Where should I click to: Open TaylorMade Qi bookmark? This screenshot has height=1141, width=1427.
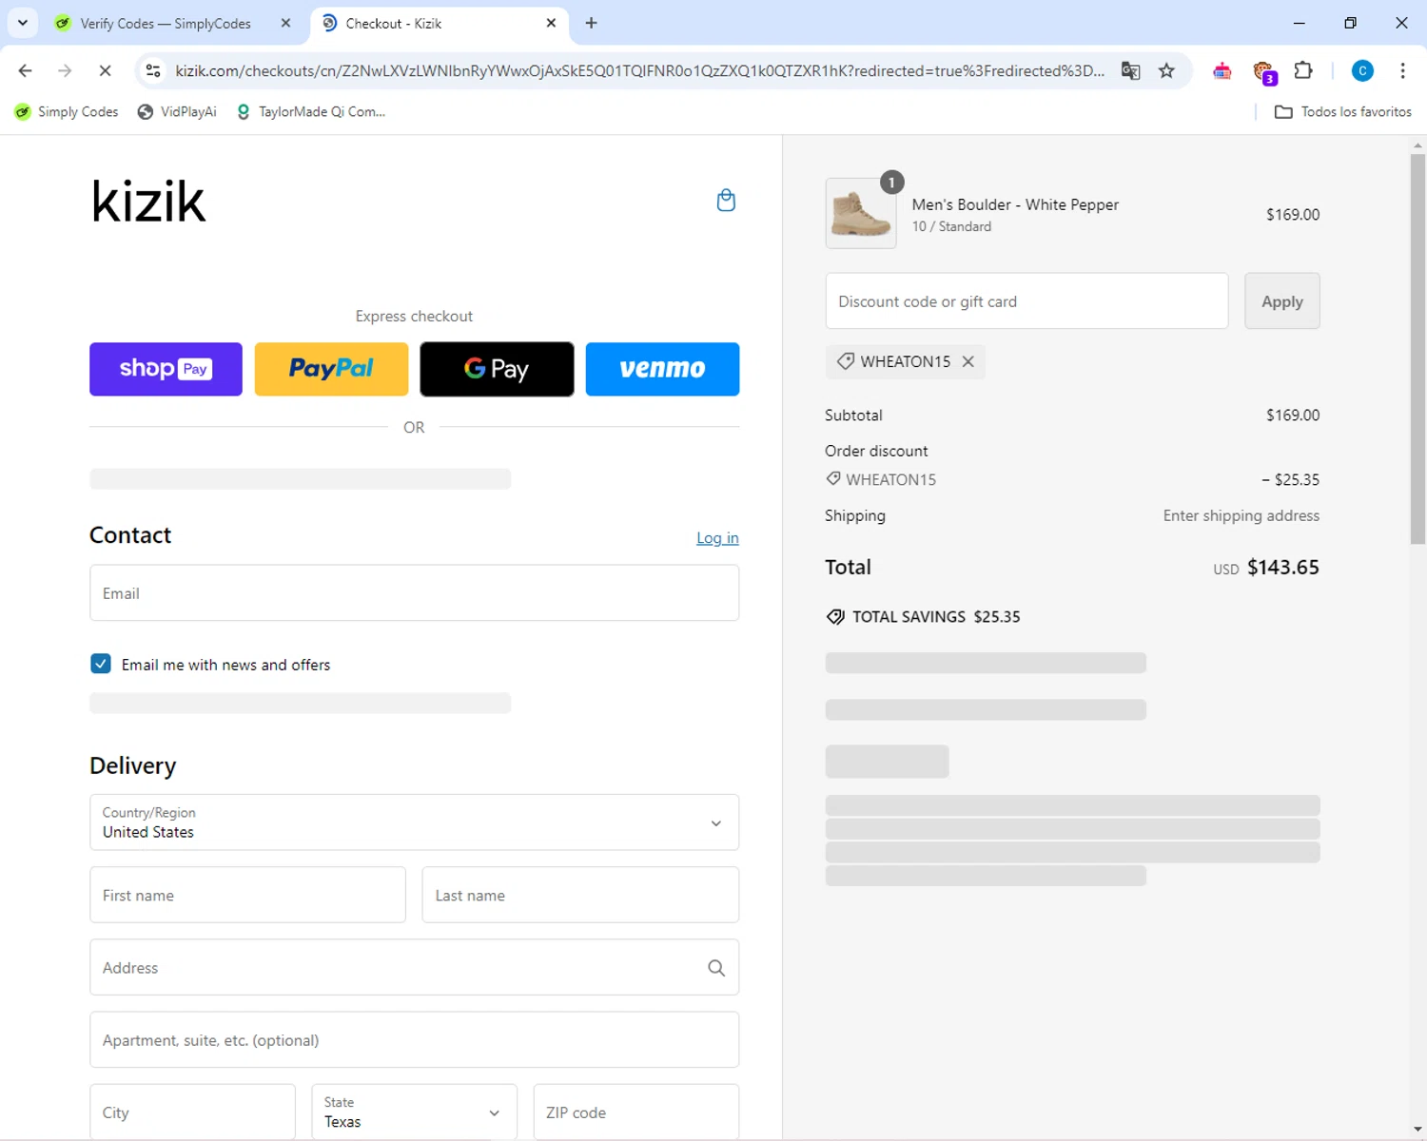tap(311, 112)
